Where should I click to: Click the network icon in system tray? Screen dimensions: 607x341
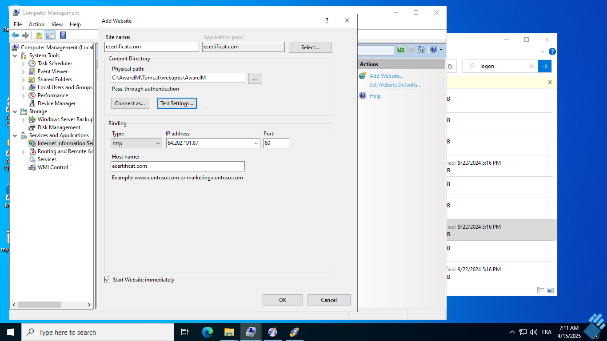tap(523, 332)
